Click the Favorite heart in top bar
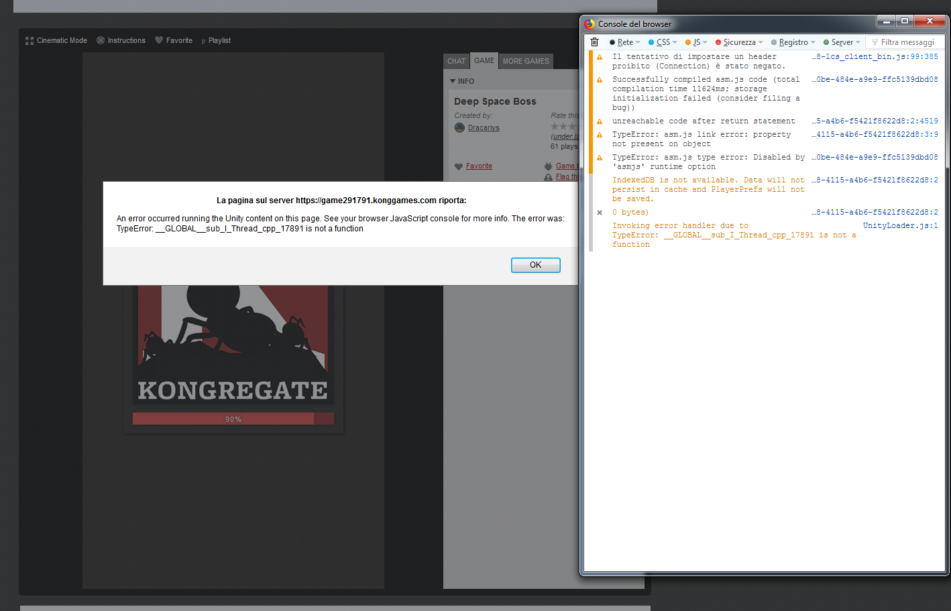 click(x=159, y=40)
